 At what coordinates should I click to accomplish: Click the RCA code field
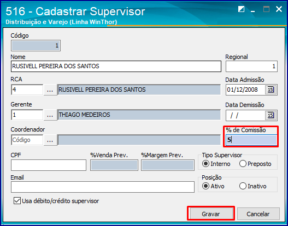coord(27,90)
